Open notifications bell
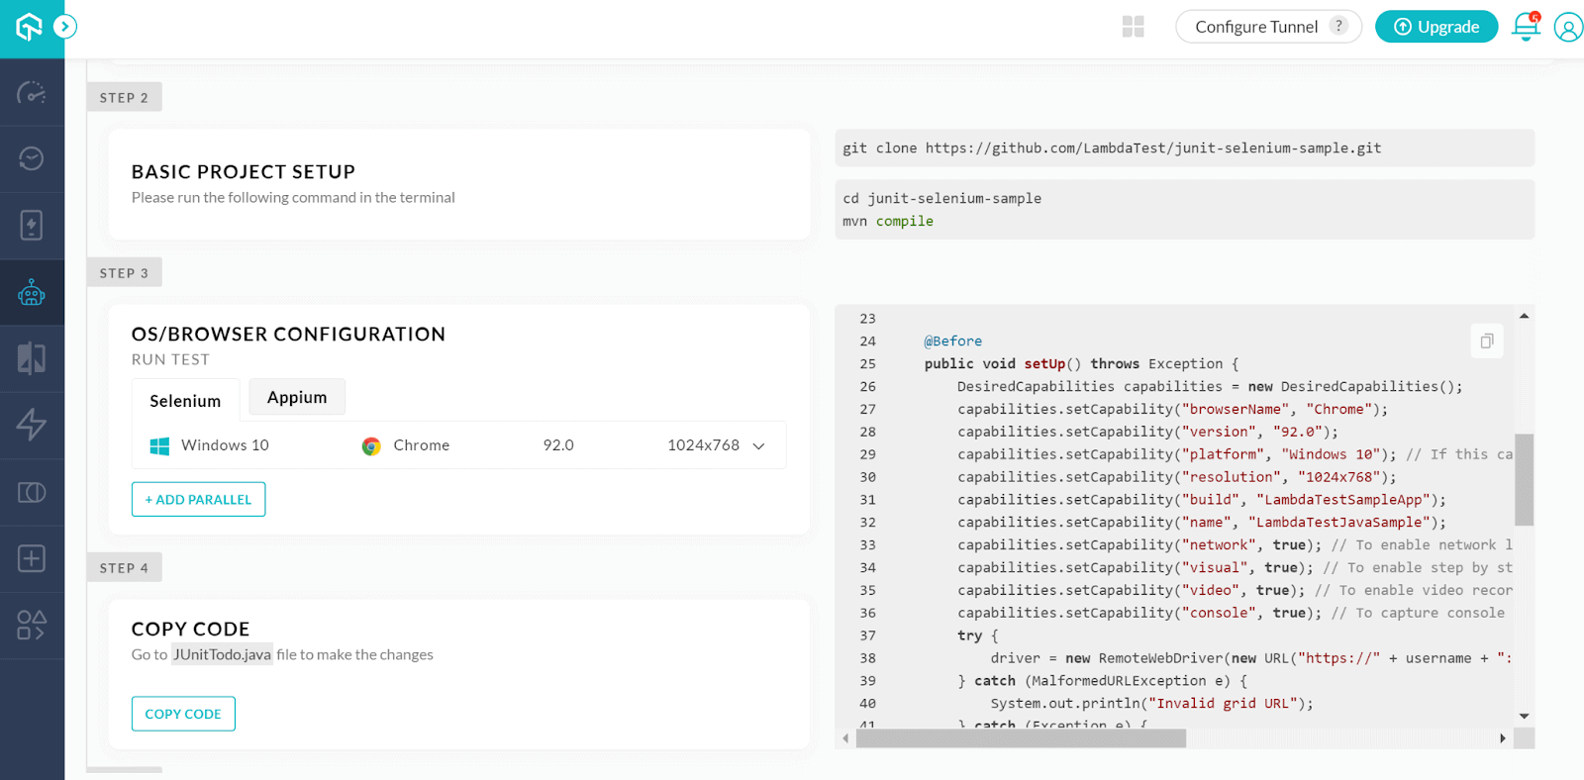This screenshot has height=780, width=1584. tap(1526, 27)
